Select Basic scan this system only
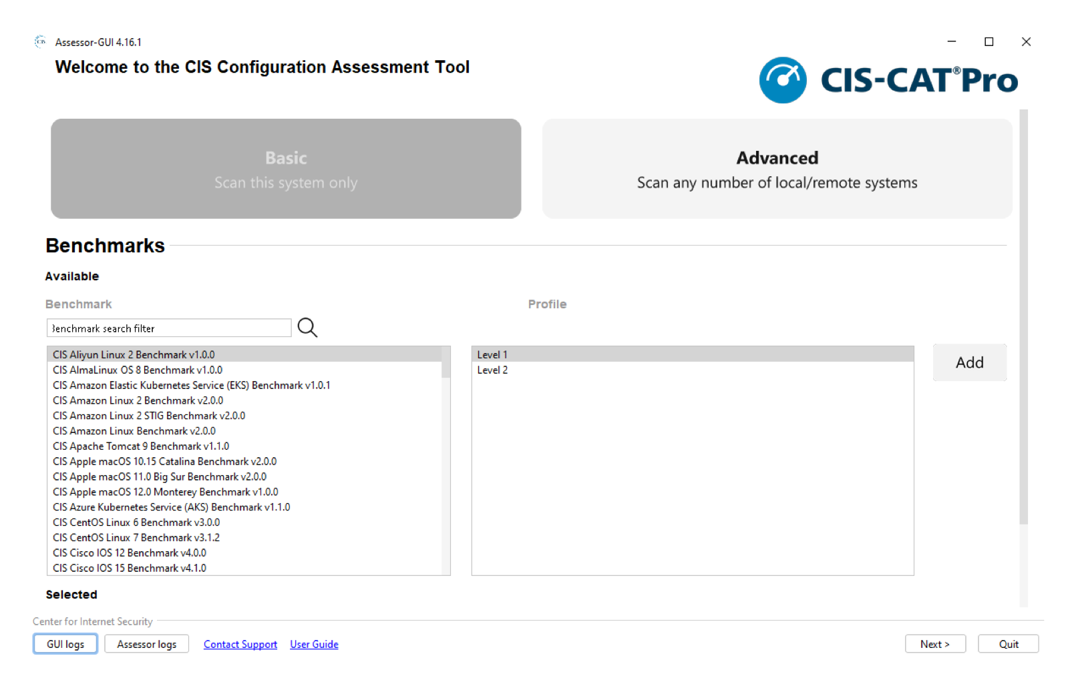The width and height of the screenshot is (1074, 690). [286, 169]
